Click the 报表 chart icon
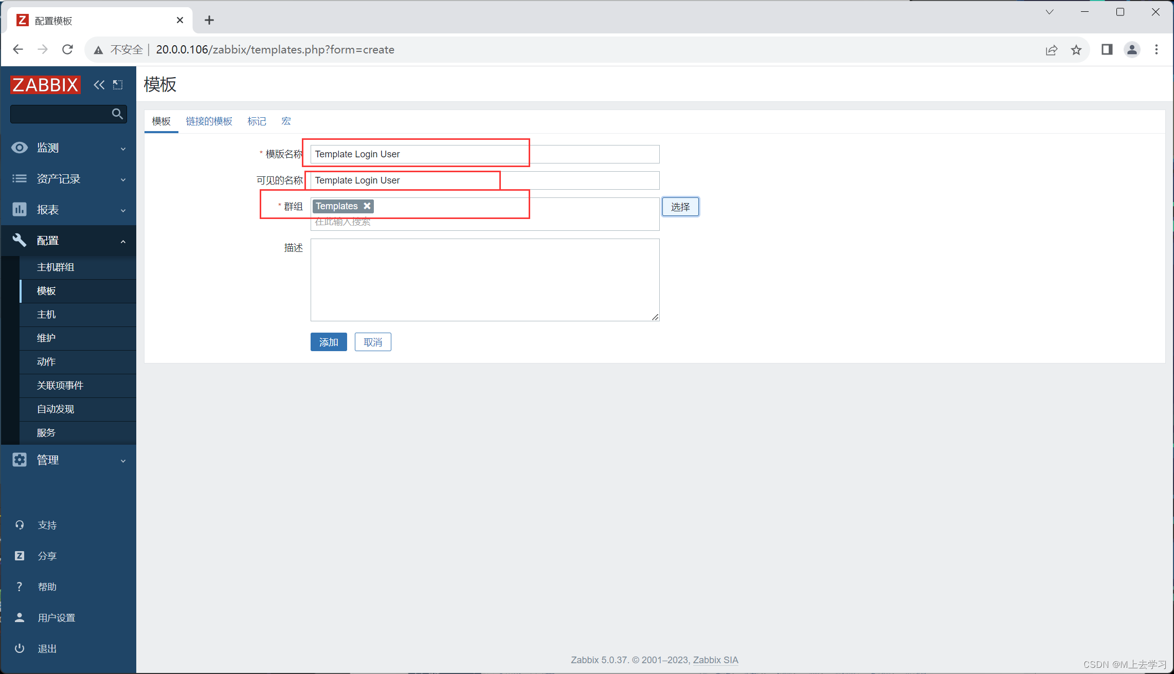The width and height of the screenshot is (1174, 674). point(20,209)
